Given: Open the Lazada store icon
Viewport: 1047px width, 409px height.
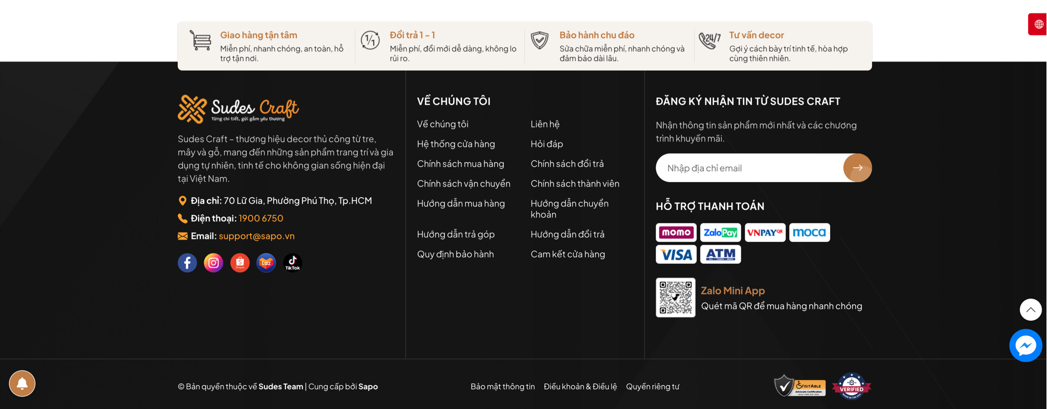Looking at the screenshot, I should point(266,263).
